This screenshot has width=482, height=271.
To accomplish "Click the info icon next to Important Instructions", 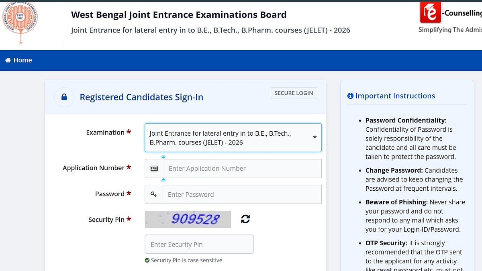I will point(350,96).
